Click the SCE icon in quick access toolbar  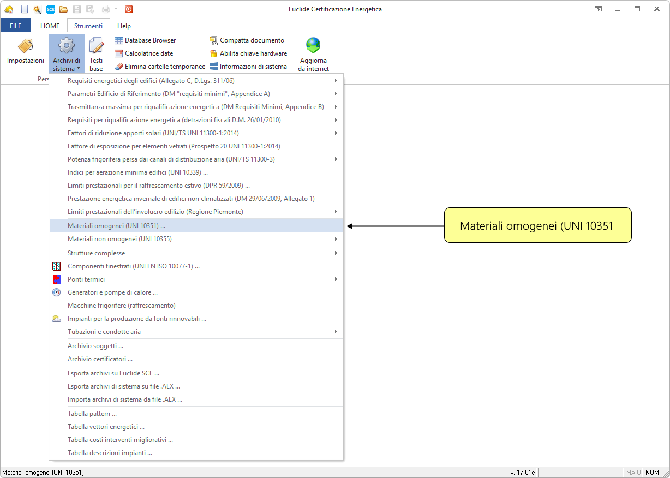[50, 9]
